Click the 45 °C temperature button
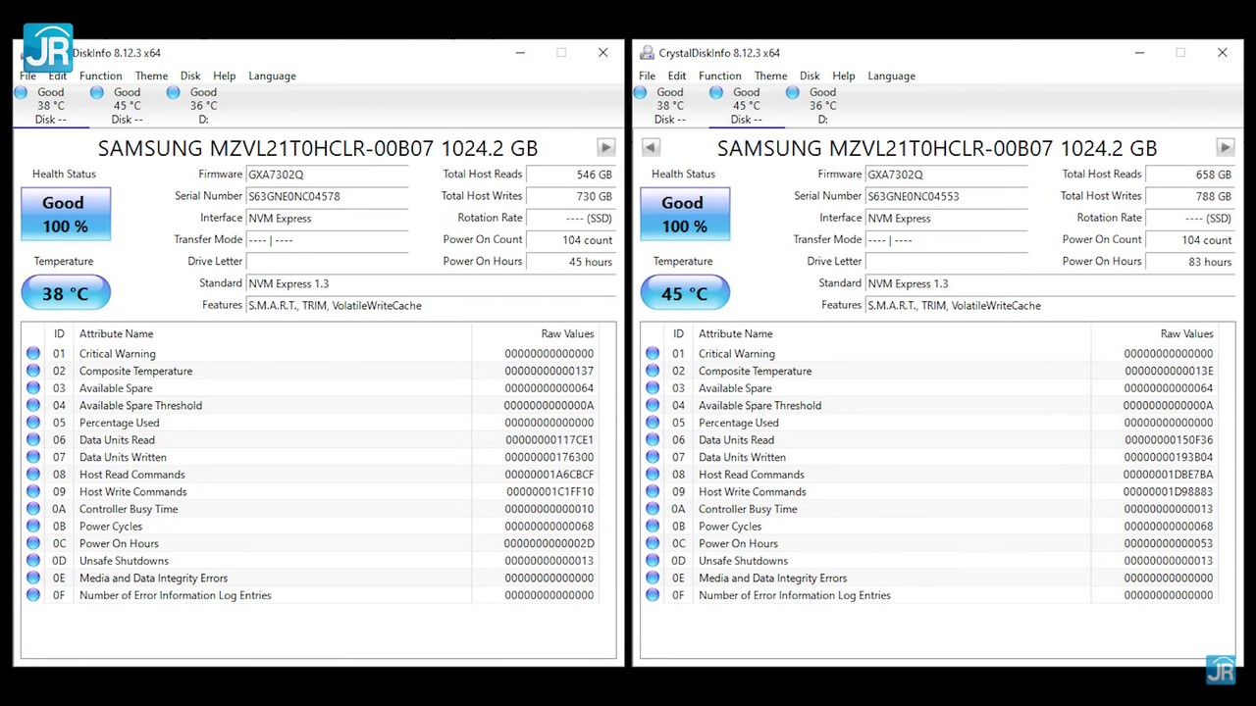This screenshot has width=1256, height=706. (x=684, y=293)
